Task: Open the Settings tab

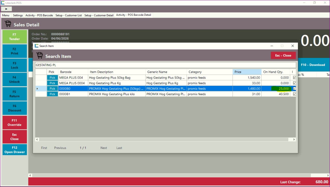Action: (18, 15)
